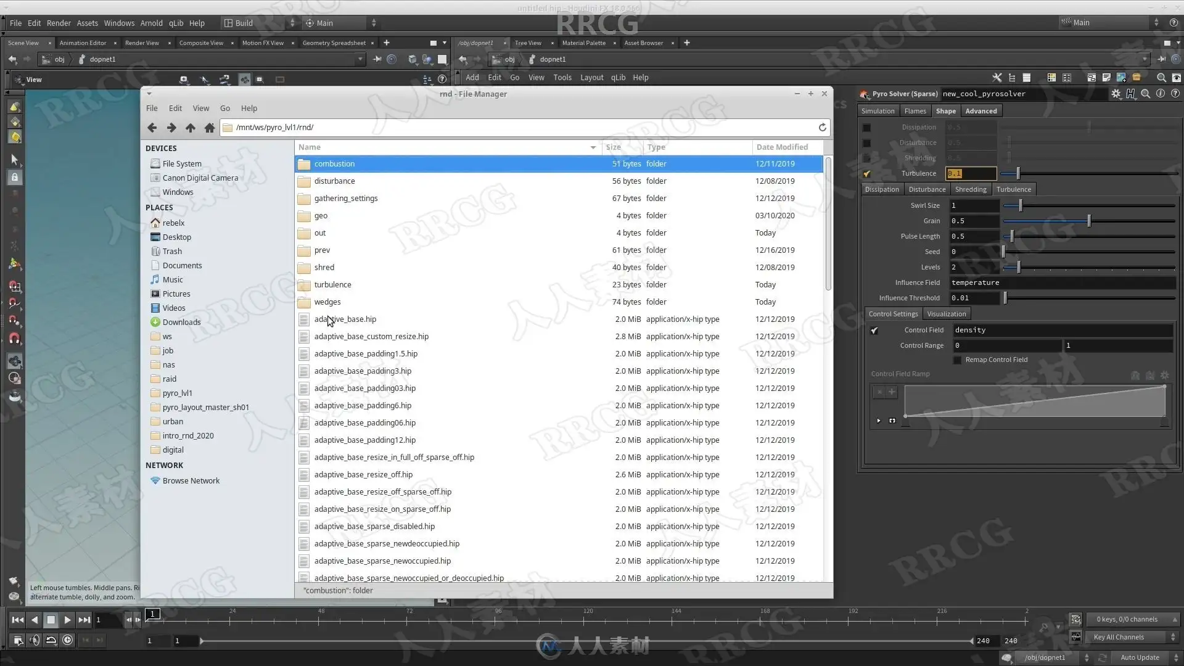Jump to first frame in playbar

tap(18, 620)
